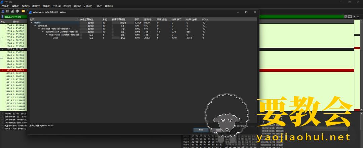Open the 工具(T) menu
The width and height of the screenshot is (363, 148).
(x=98, y=6)
